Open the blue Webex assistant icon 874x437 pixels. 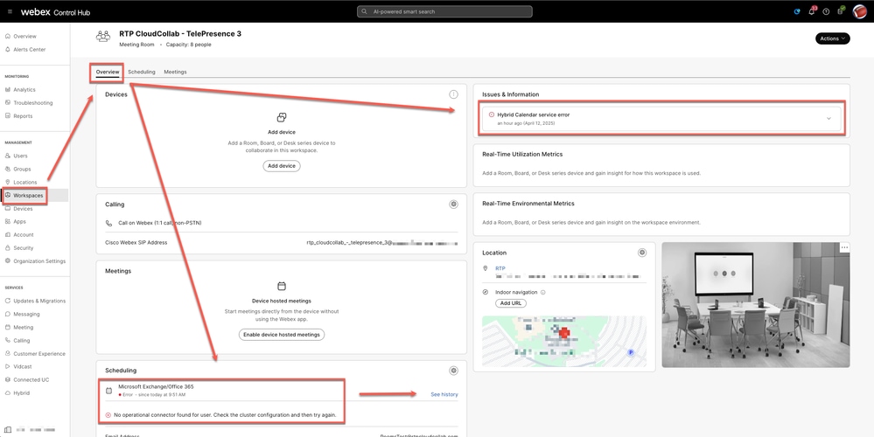pyautogui.click(x=797, y=11)
